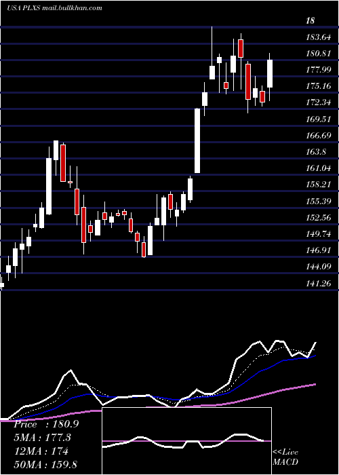The width and height of the screenshot is (339, 475).
Task: Click the 144.09 price axis label
Action: point(318,267)
